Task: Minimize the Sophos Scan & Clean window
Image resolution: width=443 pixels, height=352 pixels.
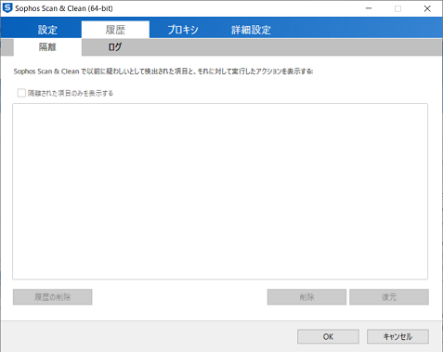Action: (x=369, y=8)
